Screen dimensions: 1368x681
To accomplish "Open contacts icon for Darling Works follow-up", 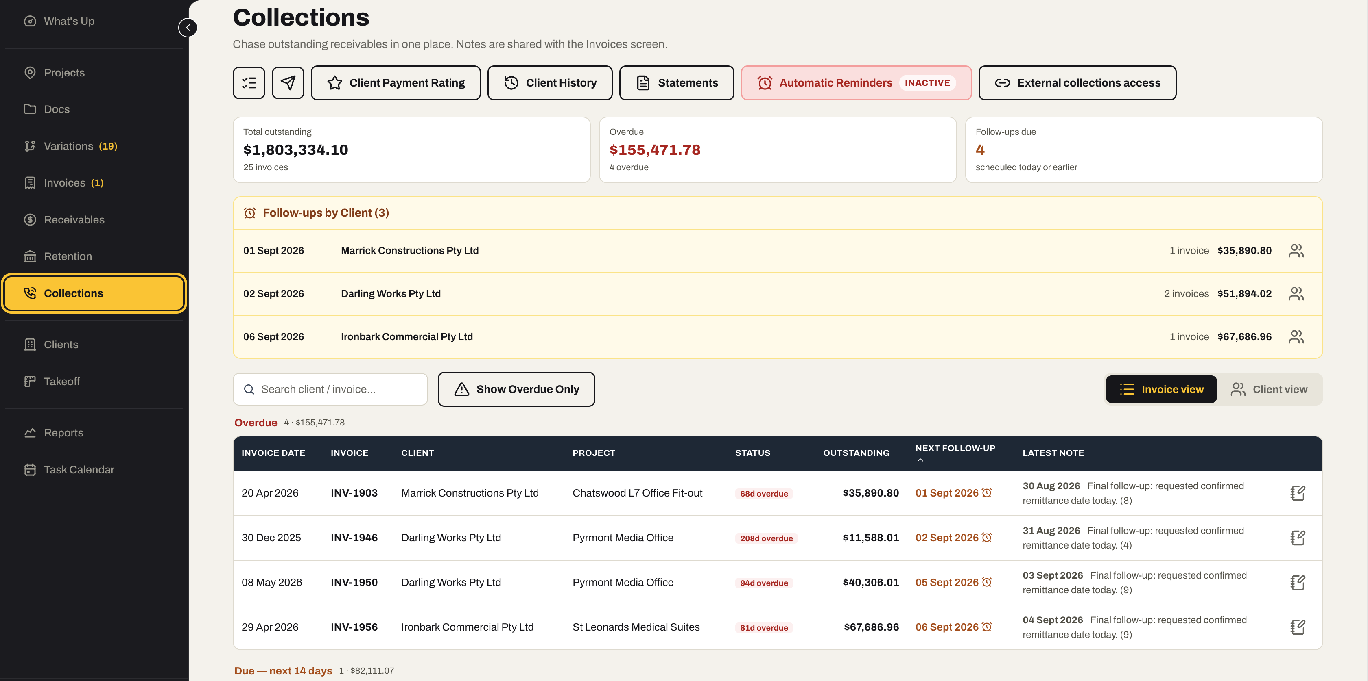I will tap(1296, 294).
